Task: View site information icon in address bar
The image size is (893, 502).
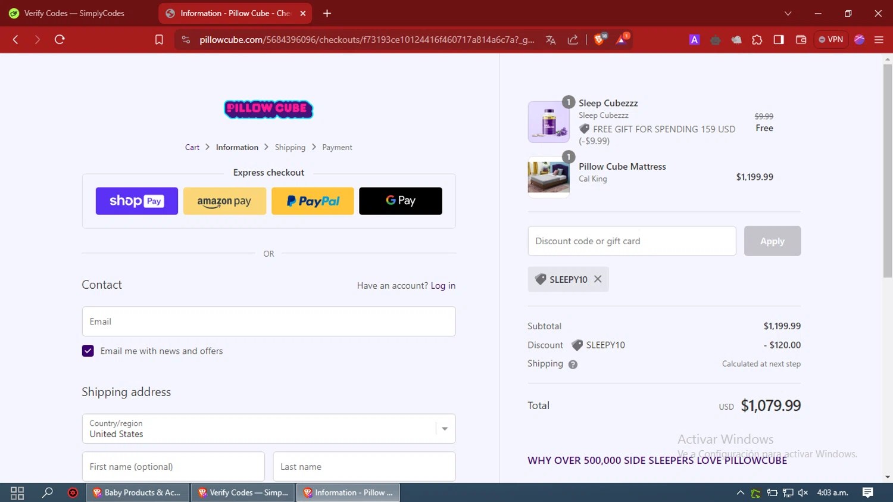Action: click(186, 40)
